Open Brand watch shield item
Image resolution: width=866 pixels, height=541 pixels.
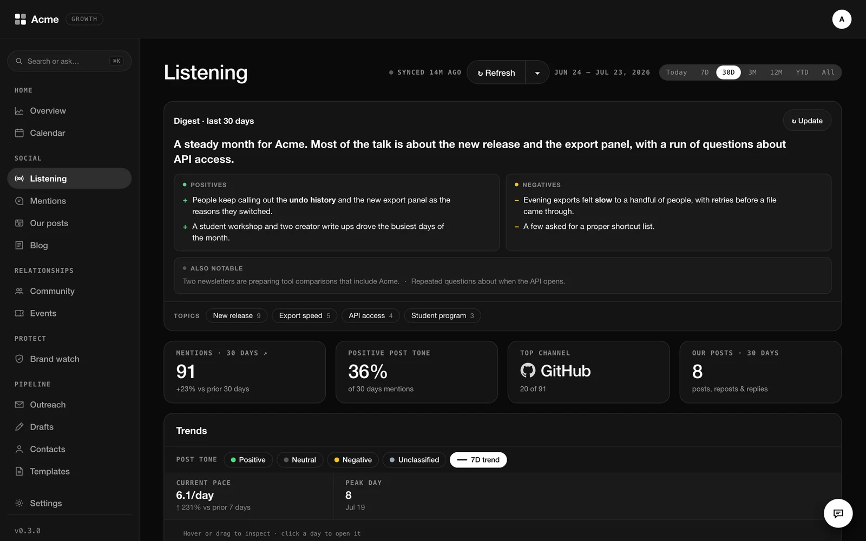click(69, 359)
